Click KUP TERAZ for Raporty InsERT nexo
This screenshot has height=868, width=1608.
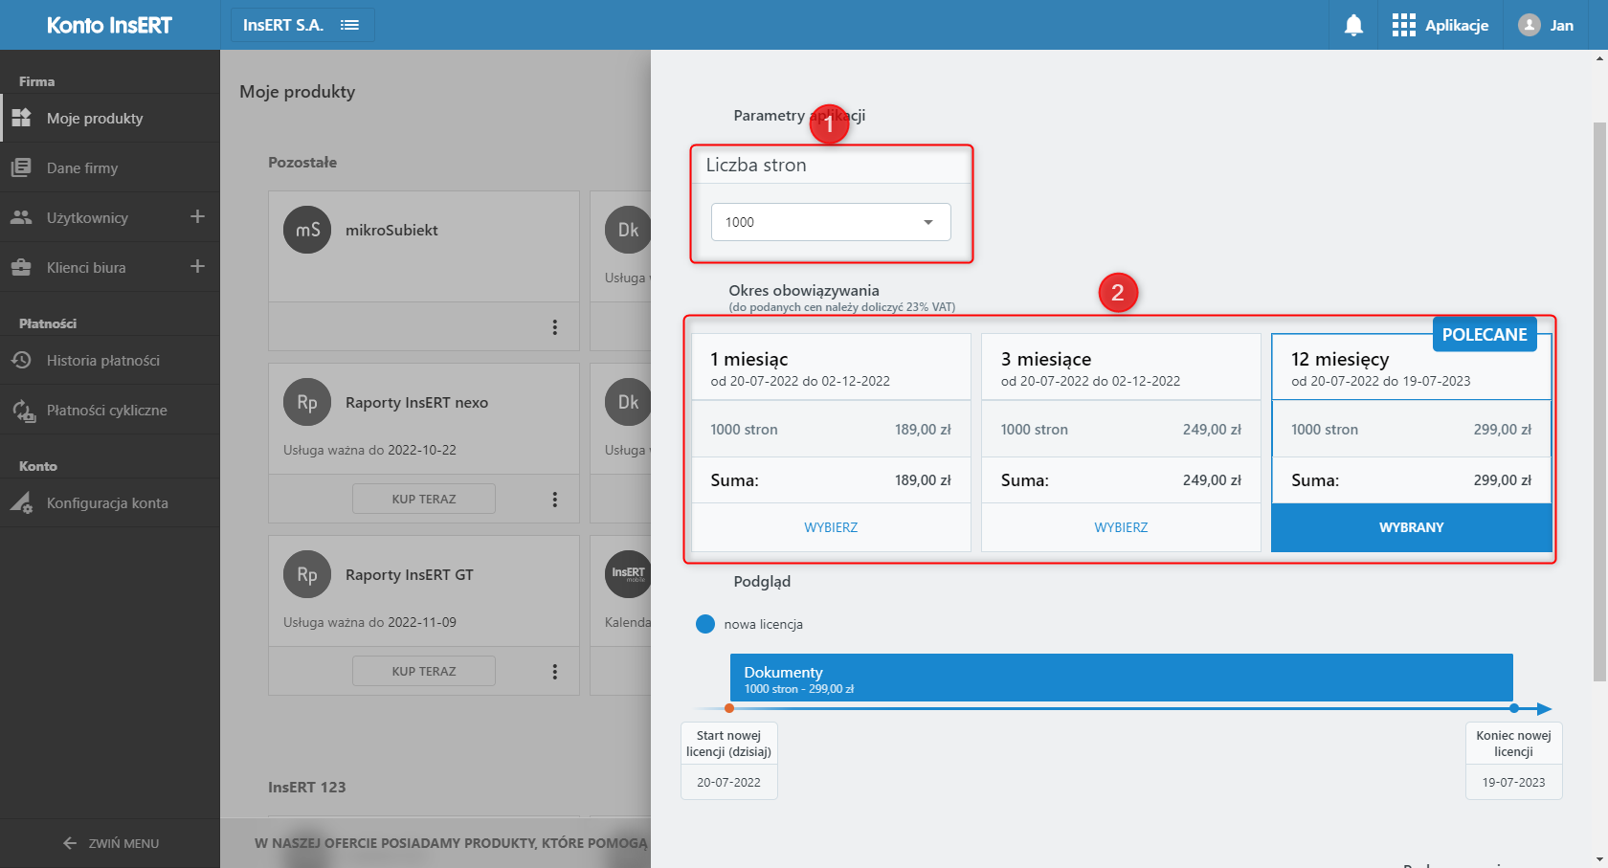point(424,499)
